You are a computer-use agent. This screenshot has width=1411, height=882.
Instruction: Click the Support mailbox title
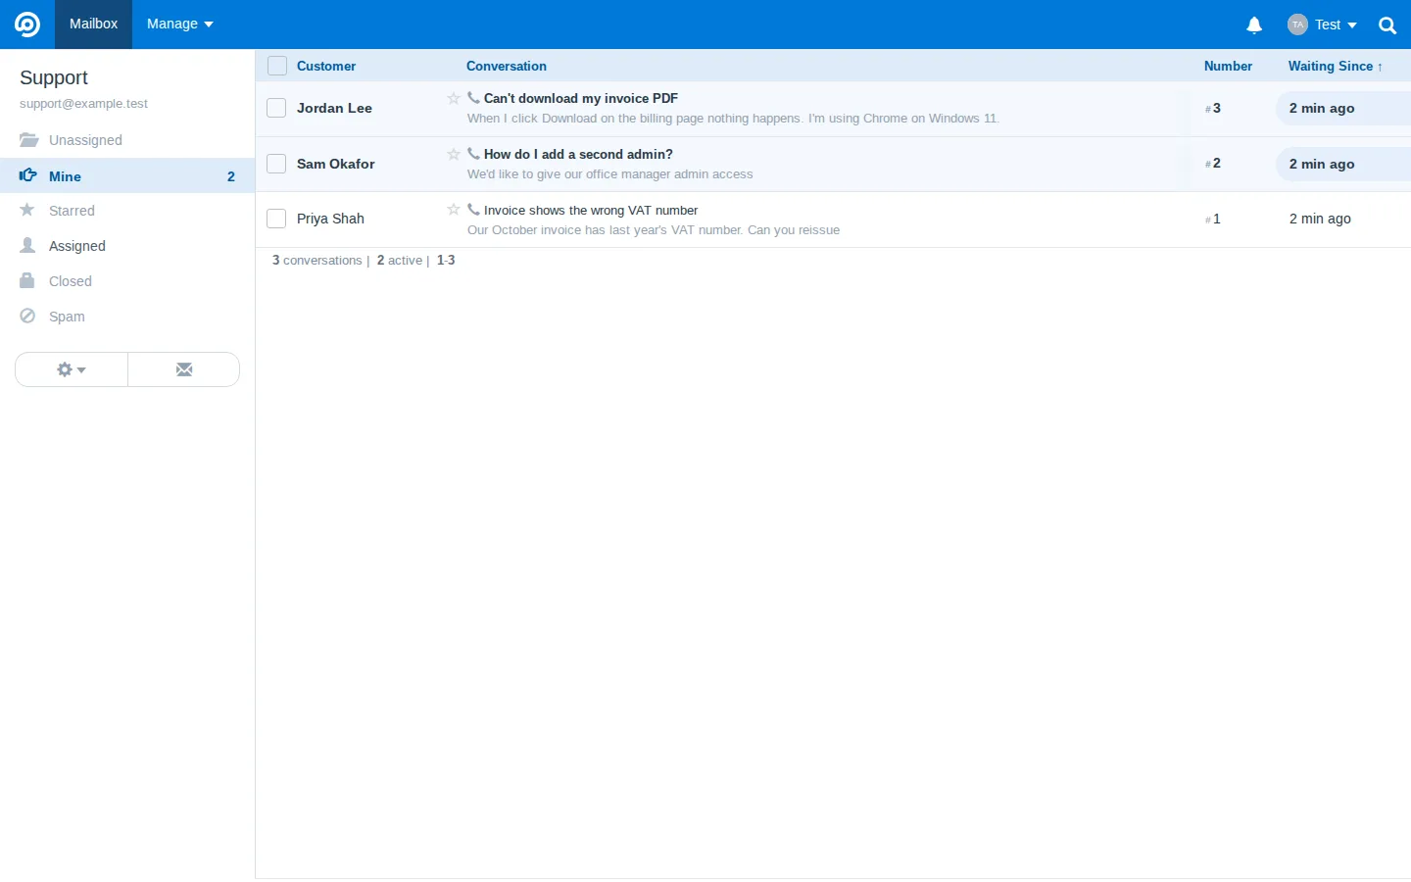54,77
